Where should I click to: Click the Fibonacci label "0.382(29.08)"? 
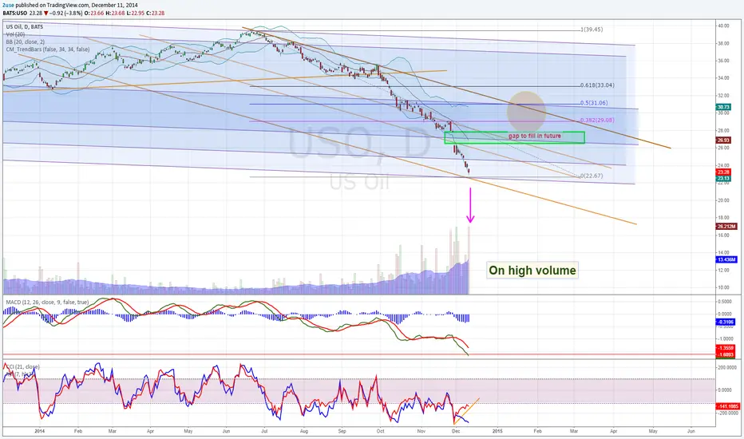click(597, 120)
